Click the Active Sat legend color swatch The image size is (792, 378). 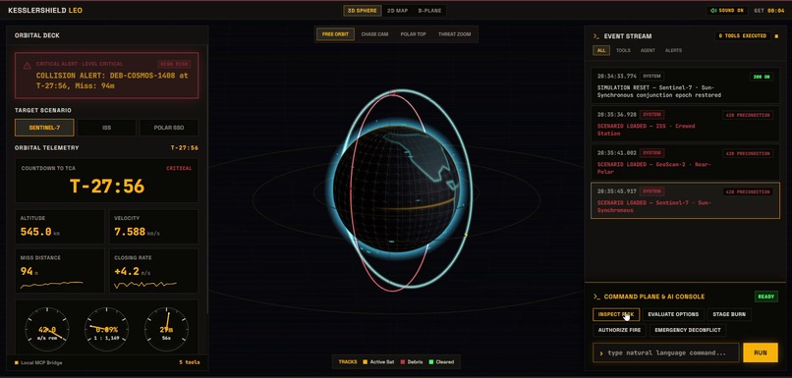[365, 362]
